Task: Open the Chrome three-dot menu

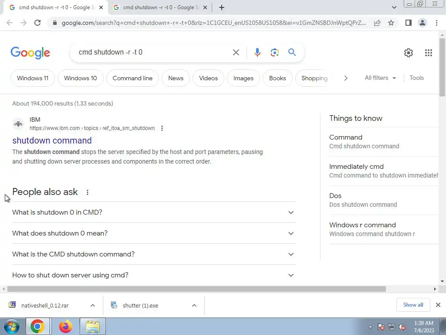Action: (x=436, y=23)
